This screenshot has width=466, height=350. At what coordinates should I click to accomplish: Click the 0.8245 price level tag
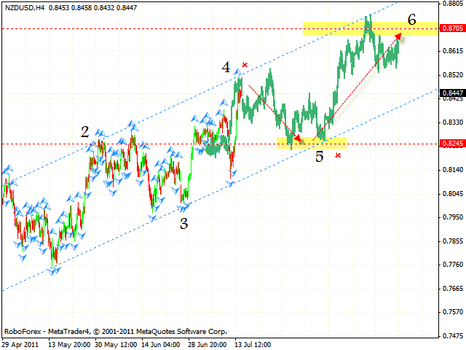[452, 144]
